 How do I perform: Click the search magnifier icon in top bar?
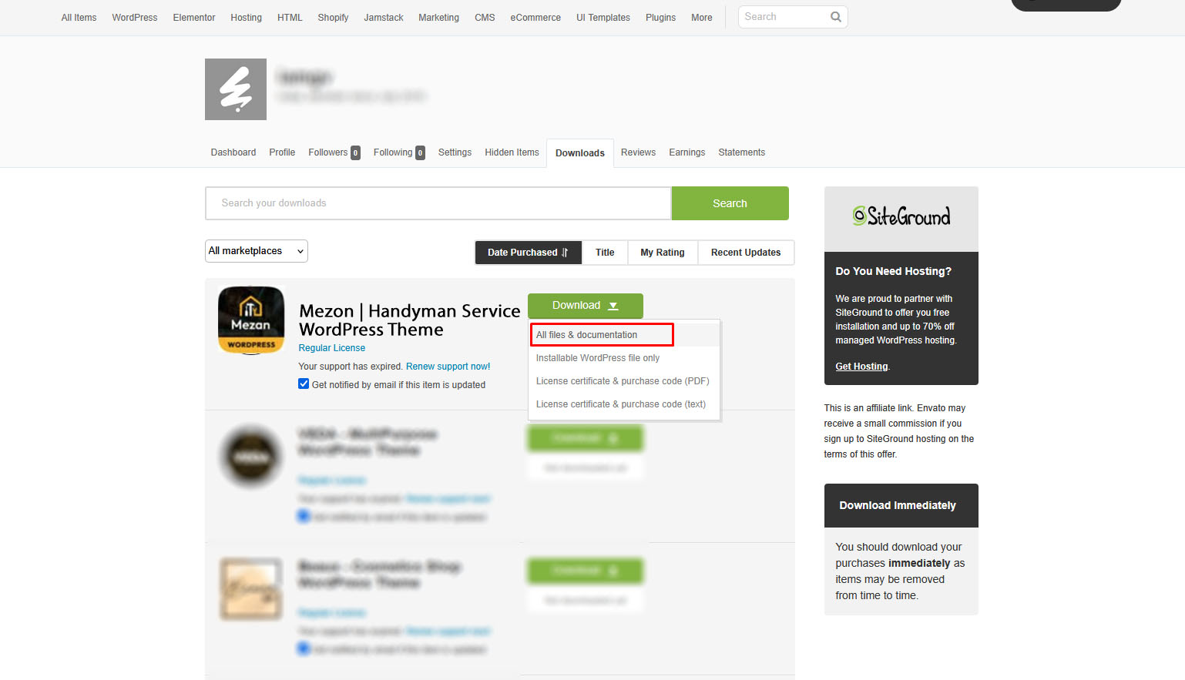click(x=835, y=17)
